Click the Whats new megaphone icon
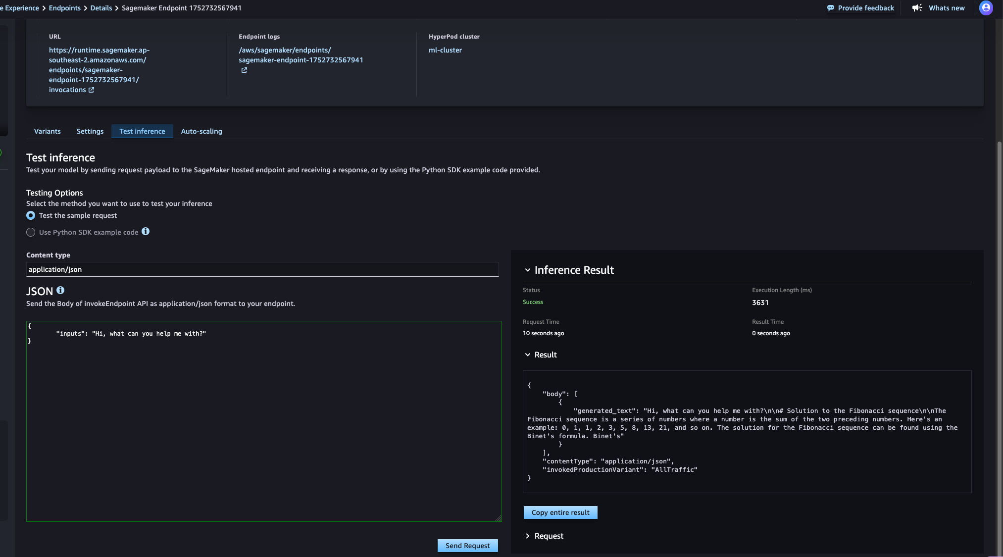 click(x=917, y=8)
